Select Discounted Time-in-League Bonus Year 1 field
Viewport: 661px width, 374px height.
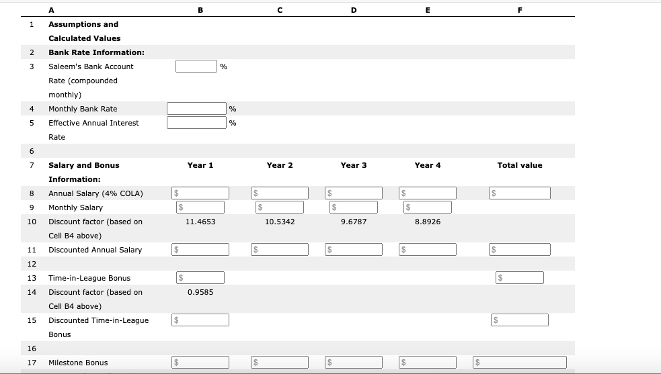click(x=200, y=320)
